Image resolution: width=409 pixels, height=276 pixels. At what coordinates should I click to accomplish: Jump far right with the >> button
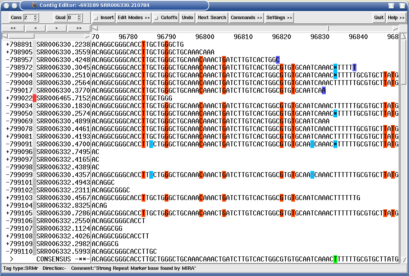[79, 28]
